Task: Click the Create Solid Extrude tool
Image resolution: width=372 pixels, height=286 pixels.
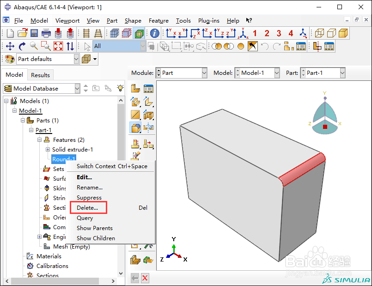Action: [135, 102]
